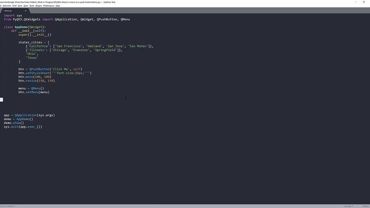Click the 'Oakland' string

94,46
